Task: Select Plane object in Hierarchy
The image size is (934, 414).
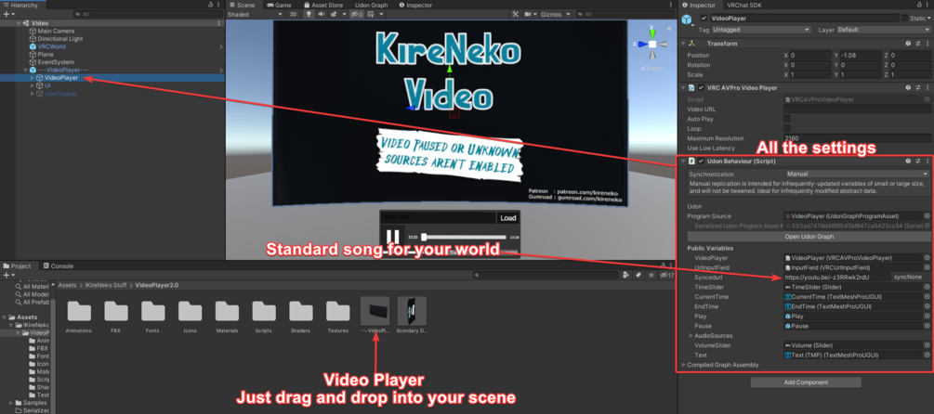Action: pos(45,54)
